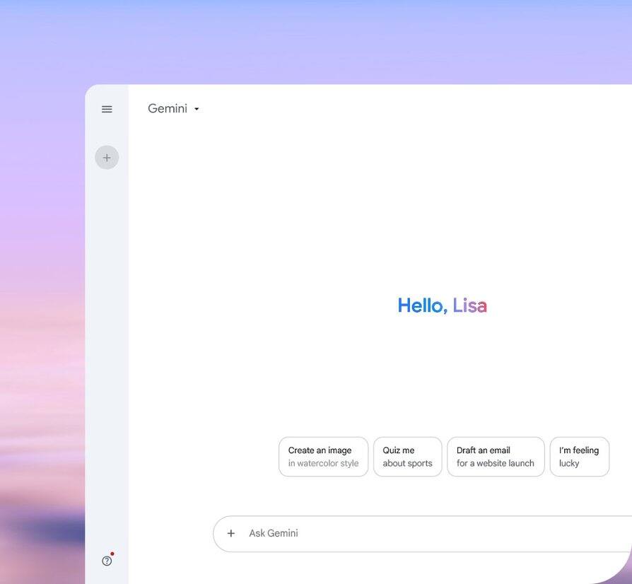Focus the Ask Gemini input field
Image resolution: width=632 pixels, height=584 pixels.
tap(353, 532)
